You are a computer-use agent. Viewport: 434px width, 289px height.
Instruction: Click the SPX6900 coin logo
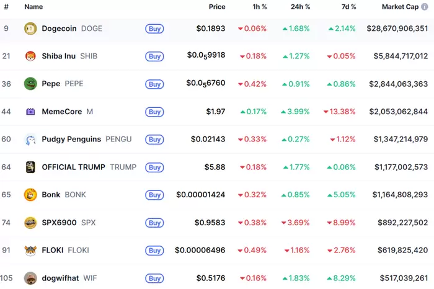tap(30, 223)
